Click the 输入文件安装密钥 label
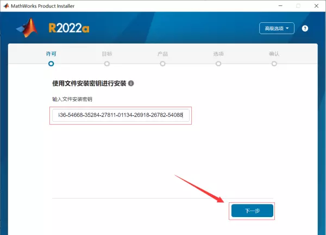 click(72, 99)
